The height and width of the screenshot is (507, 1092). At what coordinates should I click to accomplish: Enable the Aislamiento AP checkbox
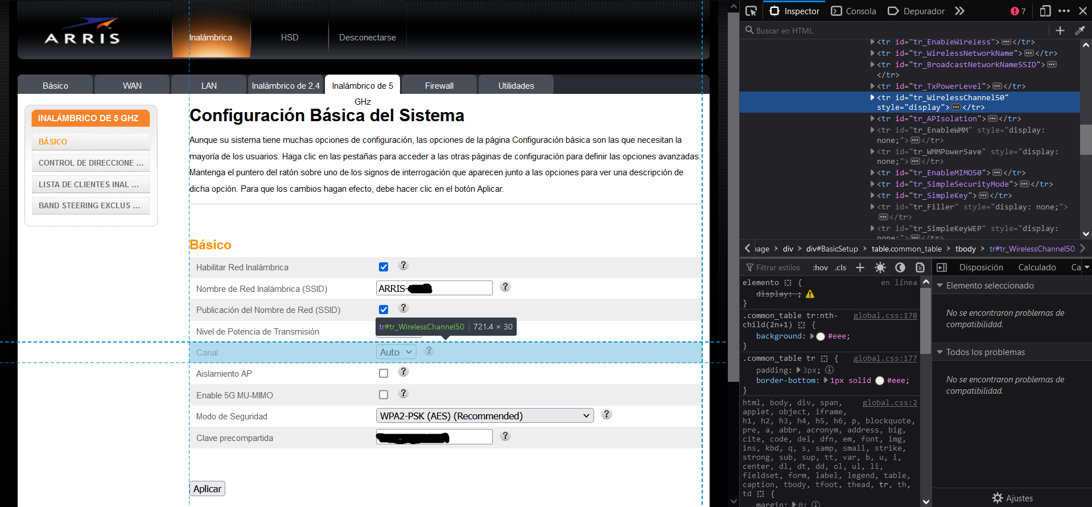[384, 373]
